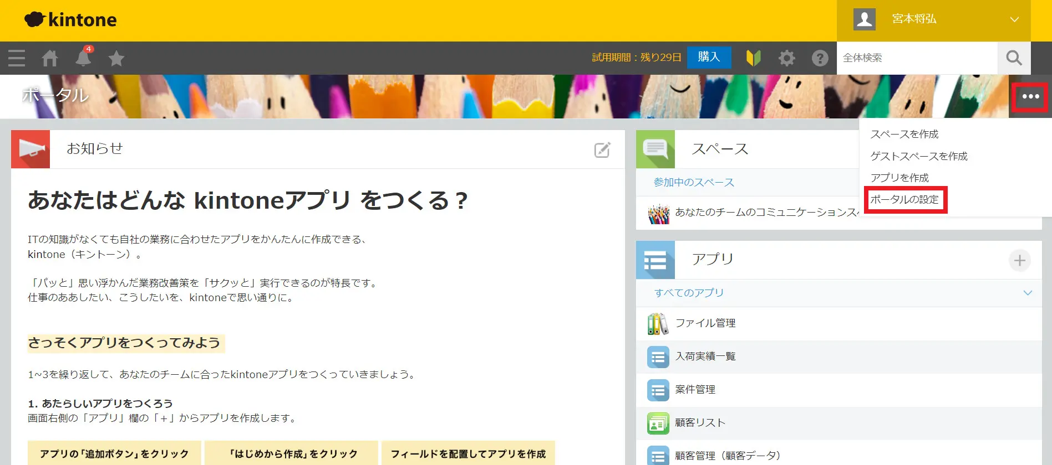Click the 全体検索 search field

tap(917, 58)
